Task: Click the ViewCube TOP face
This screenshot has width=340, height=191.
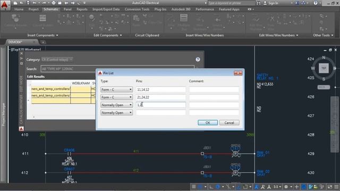Action: (x=324, y=68)
